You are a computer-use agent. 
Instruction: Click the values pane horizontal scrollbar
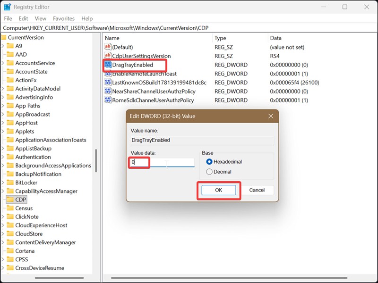(229, 278)
